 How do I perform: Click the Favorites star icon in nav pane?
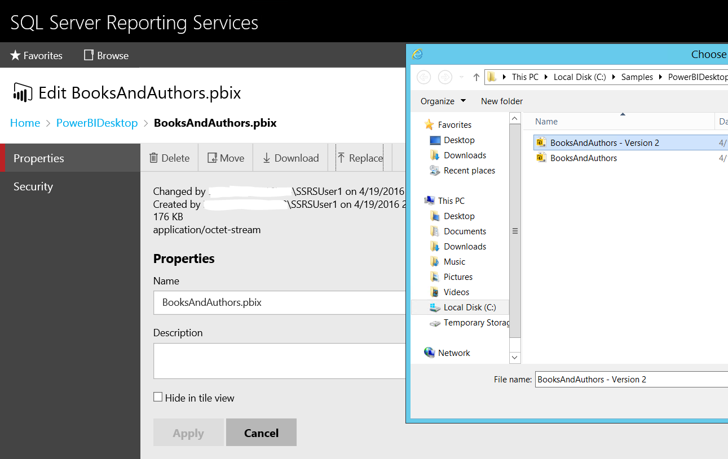coord(429,124)
